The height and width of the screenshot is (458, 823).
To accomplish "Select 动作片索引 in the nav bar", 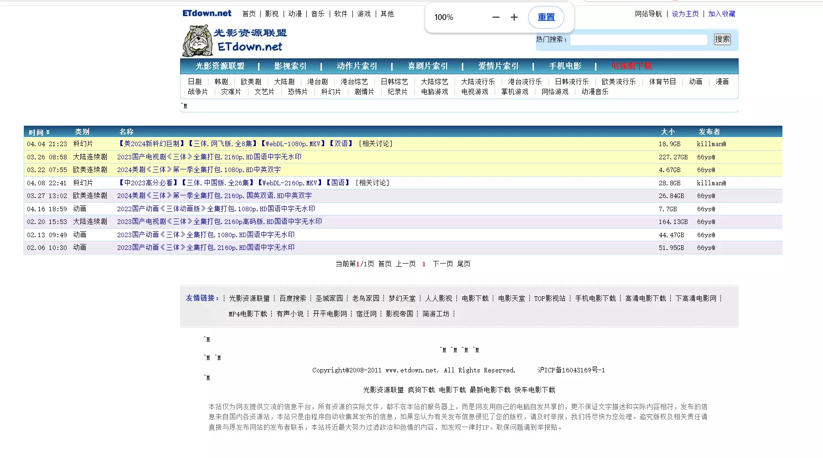I will point(357,66).
